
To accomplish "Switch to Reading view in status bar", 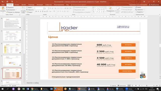I will 136,86.
